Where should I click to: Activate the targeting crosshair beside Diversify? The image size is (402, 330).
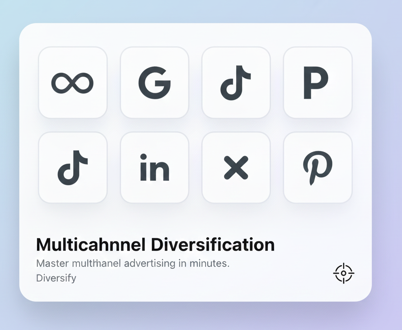(344, 273)
